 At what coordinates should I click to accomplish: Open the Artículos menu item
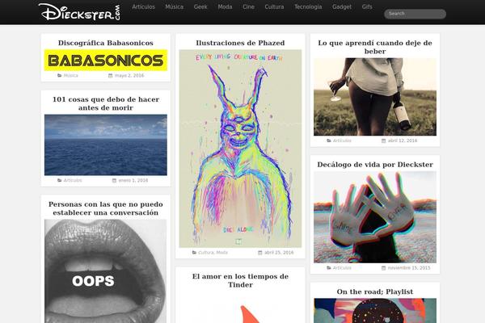click(144, 6)
